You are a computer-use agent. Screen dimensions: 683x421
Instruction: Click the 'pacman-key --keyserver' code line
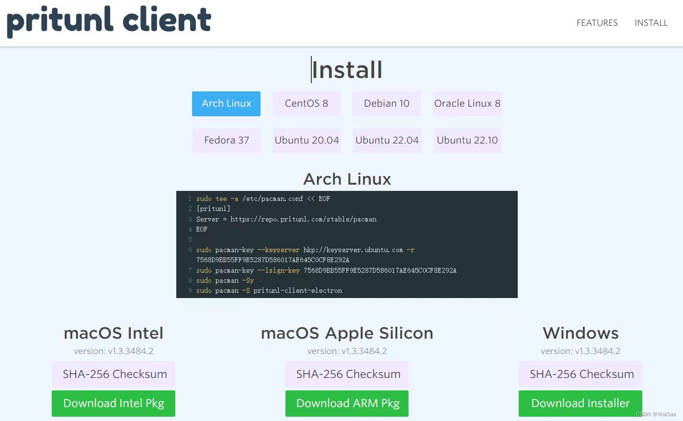tap(305, 255)
